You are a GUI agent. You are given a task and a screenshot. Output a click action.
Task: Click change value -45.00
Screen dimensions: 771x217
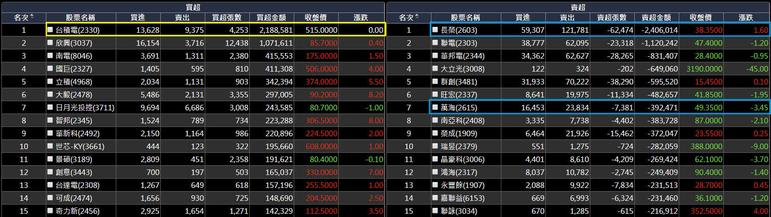tap(757, 69)
